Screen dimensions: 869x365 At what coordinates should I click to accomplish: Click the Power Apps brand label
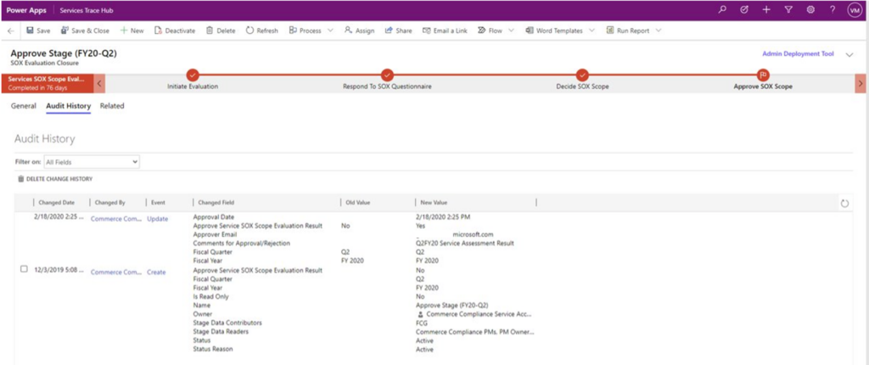click(26, 10)
